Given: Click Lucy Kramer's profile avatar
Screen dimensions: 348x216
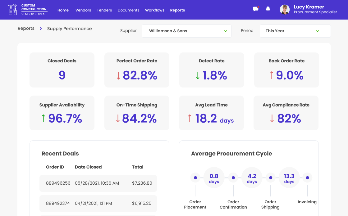Looking at the screenshot, I should (x=285, y=10).
